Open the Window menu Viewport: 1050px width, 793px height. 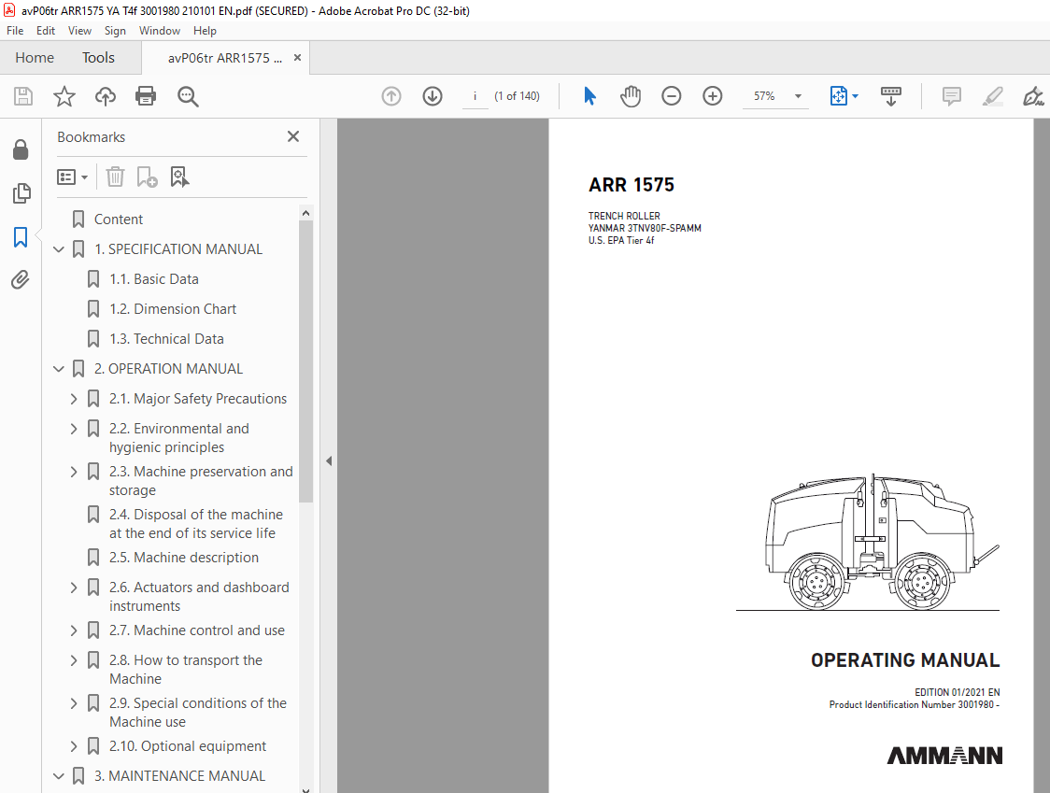pyautogui.click(x=160, y=31)
